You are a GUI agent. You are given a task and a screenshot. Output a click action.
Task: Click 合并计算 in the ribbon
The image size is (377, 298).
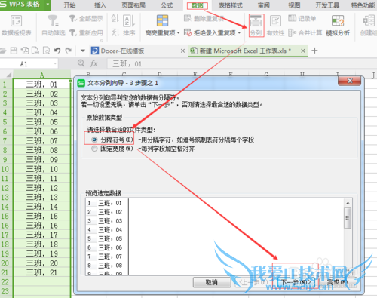[x=305, y=32]
